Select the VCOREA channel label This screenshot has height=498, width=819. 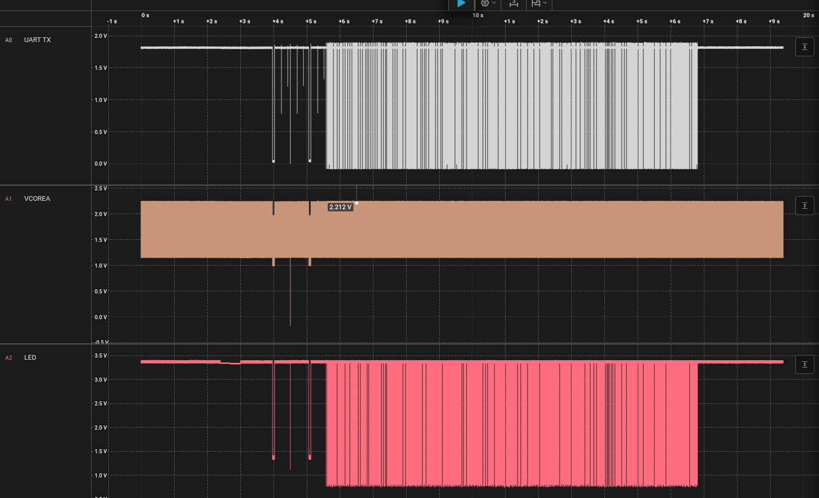pos(37,199)
